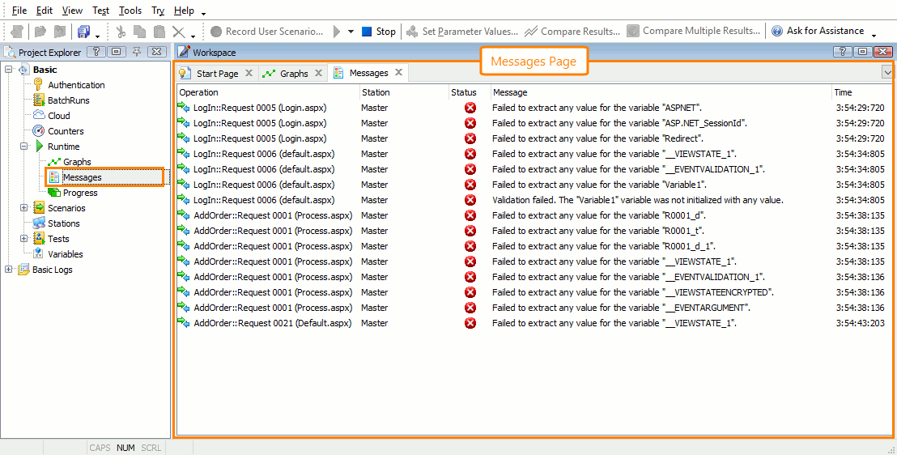This screenshot has width=897, height=455.
Task: Select the Stations tree item
Action: pos(63,223)
